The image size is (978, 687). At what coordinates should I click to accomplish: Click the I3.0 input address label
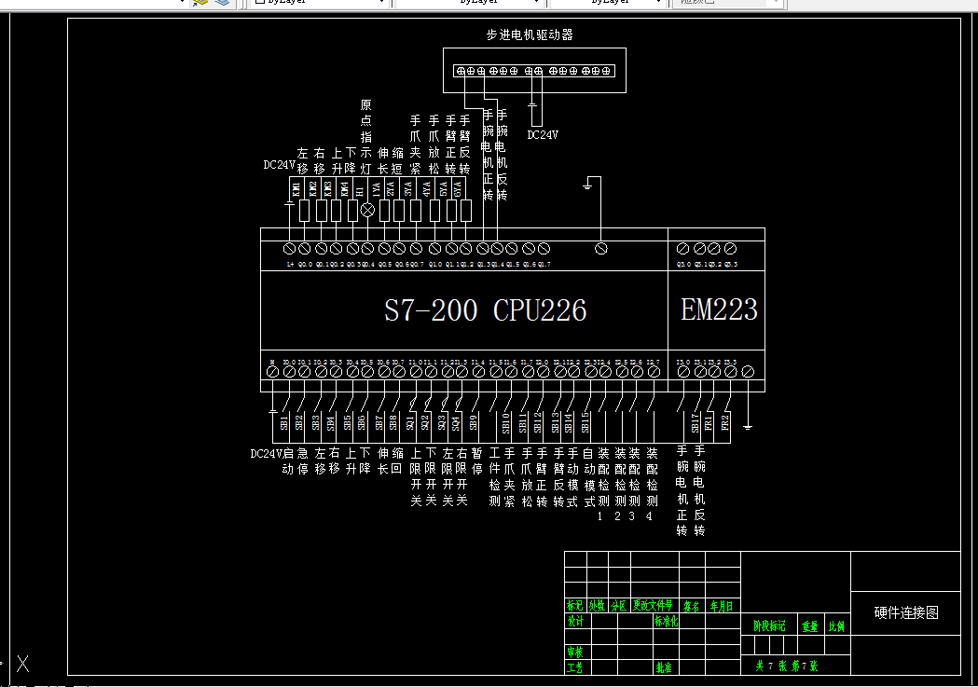click(683, 363)
